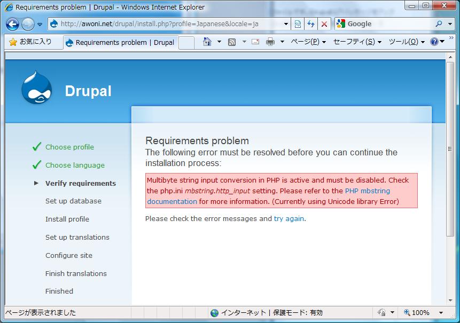Show more toolbar commands chevron
The height and width of the screenshot is (323, 460).
451,38
